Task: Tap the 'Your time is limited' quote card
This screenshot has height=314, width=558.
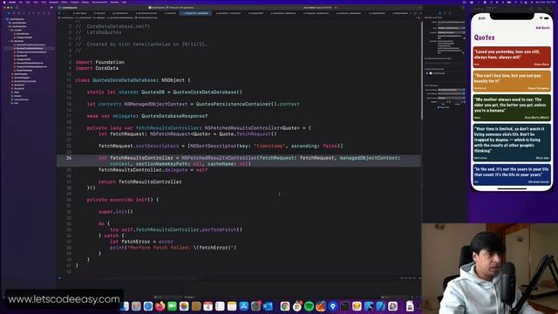Action: 512,142
